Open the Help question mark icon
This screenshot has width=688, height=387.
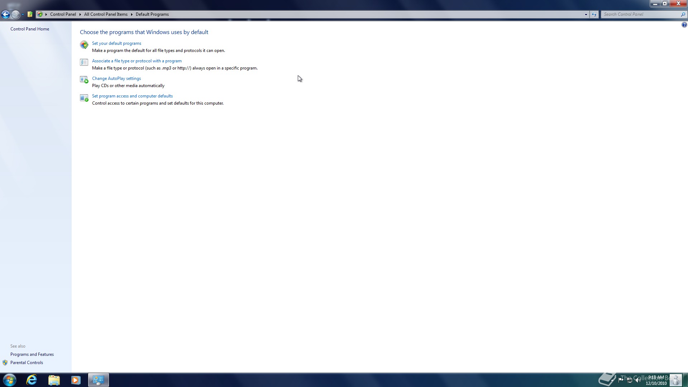tap(684, 25)
